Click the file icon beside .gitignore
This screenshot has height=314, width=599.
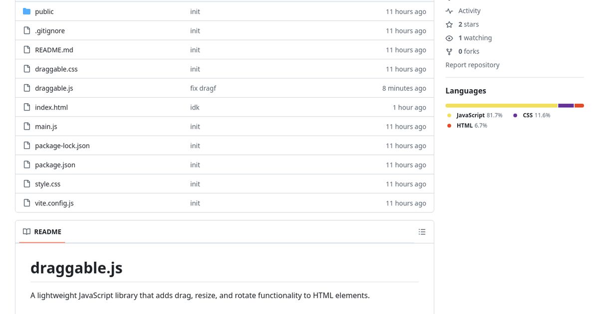[27, 31]
